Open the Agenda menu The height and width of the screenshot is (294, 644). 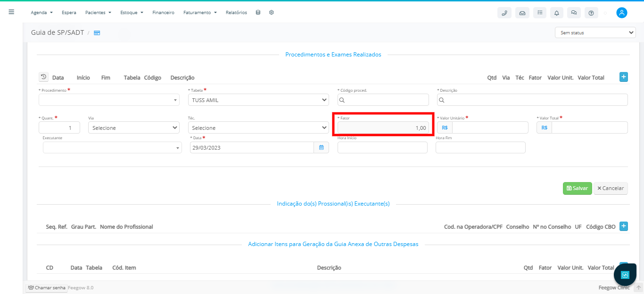click(x=41, y=13)
